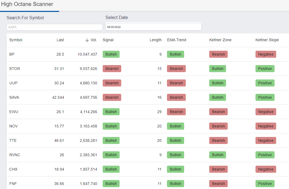
Task: Focus the Search For Symbol input
Action: tap(54, 27)
